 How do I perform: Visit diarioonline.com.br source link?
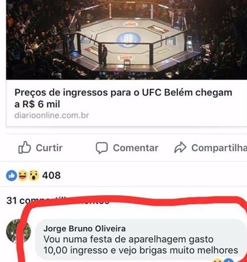[x=52, y=115]
